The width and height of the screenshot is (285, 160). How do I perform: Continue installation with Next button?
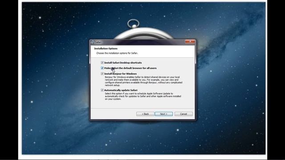pyautogui.click(x=164, y=114)
